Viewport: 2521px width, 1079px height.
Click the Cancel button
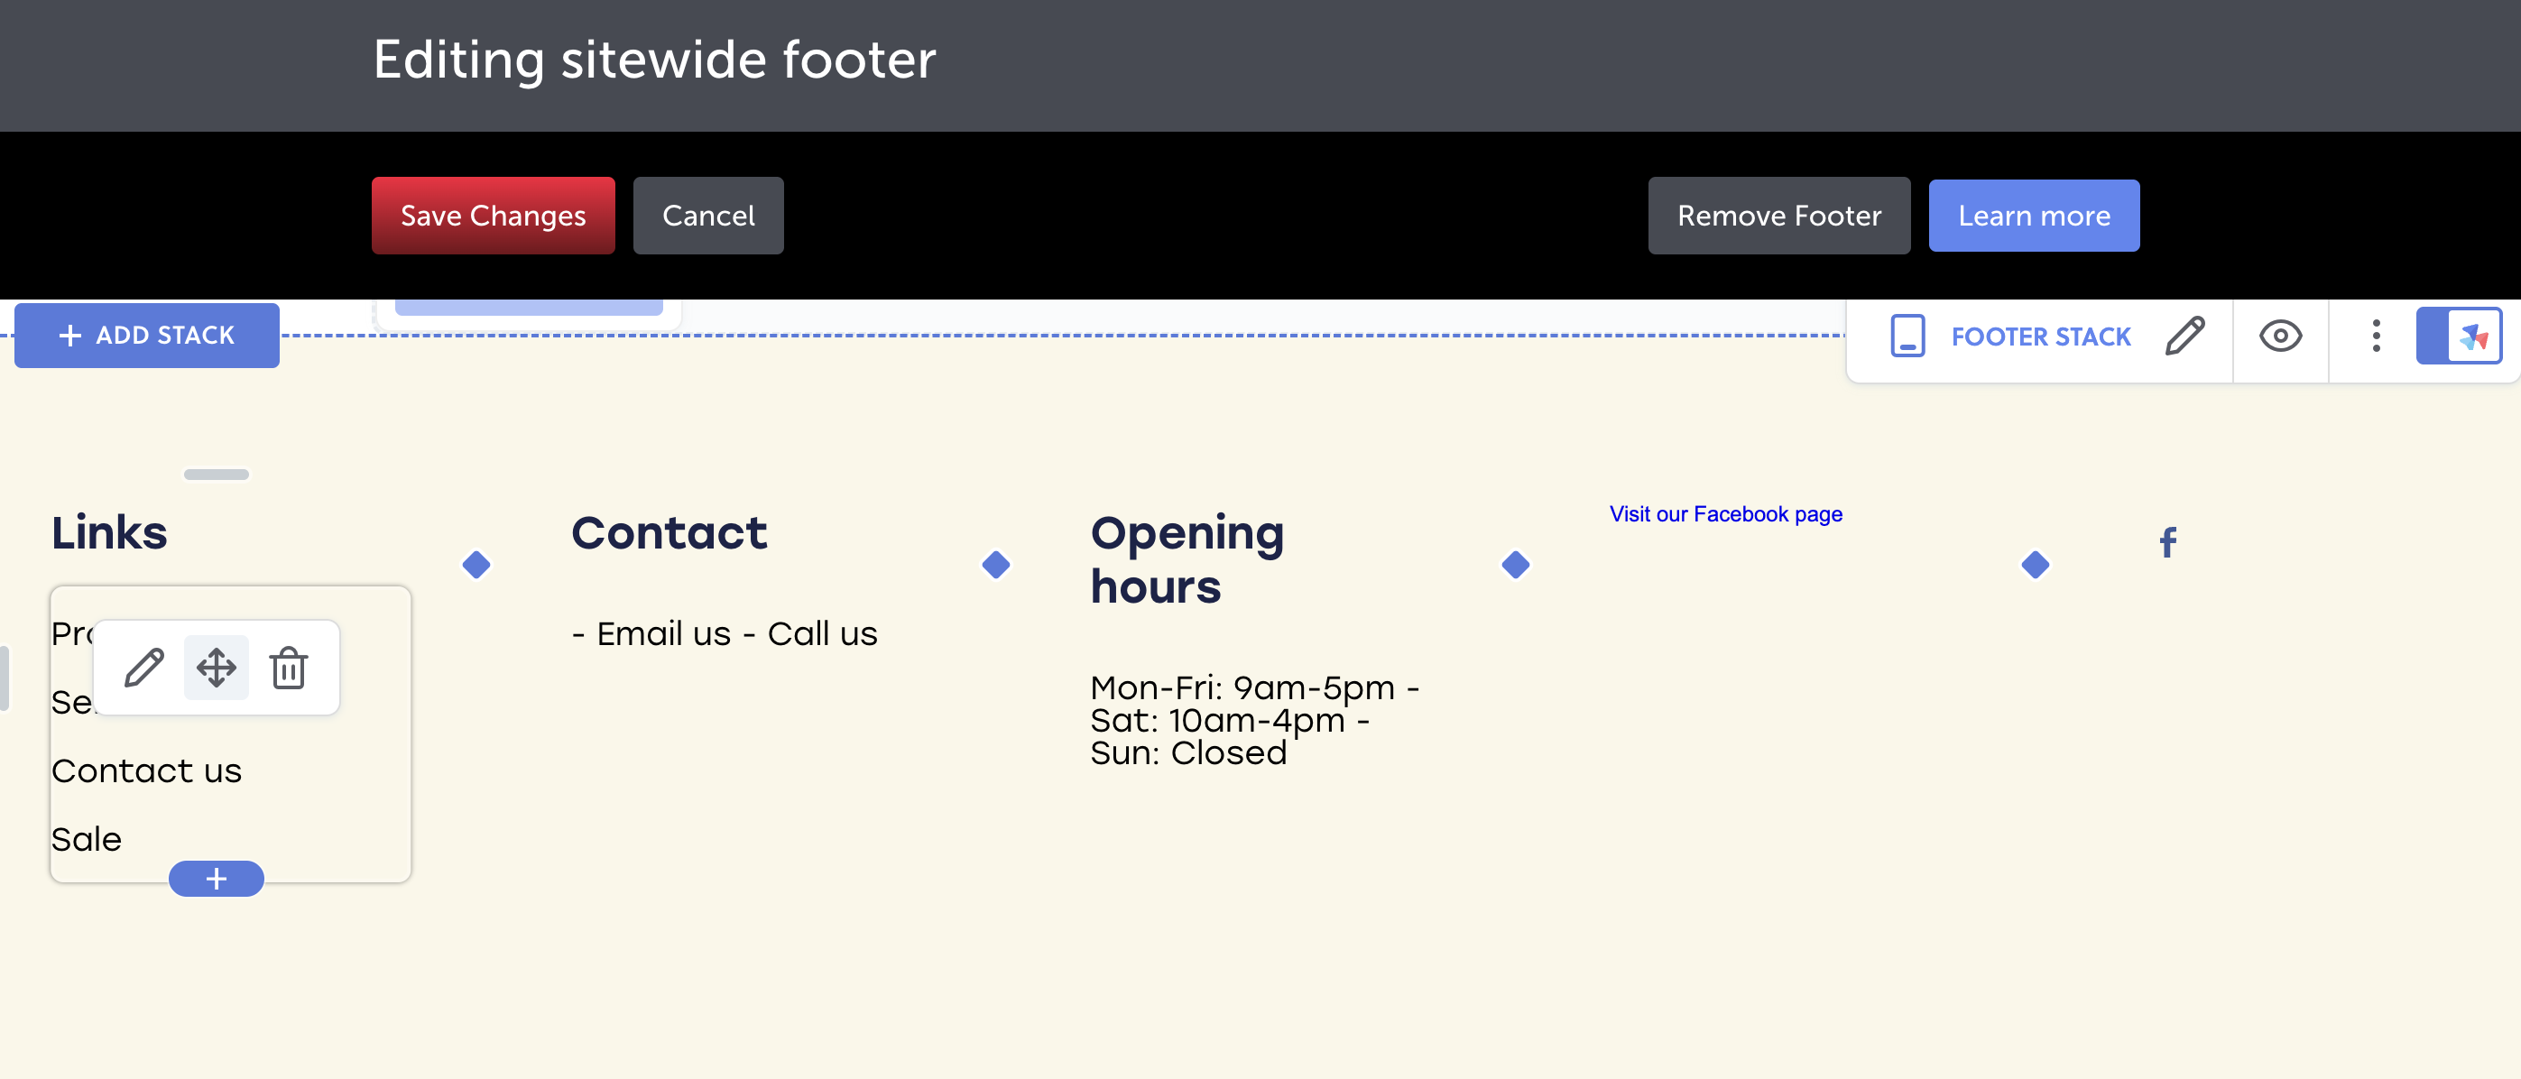[708, 216]
